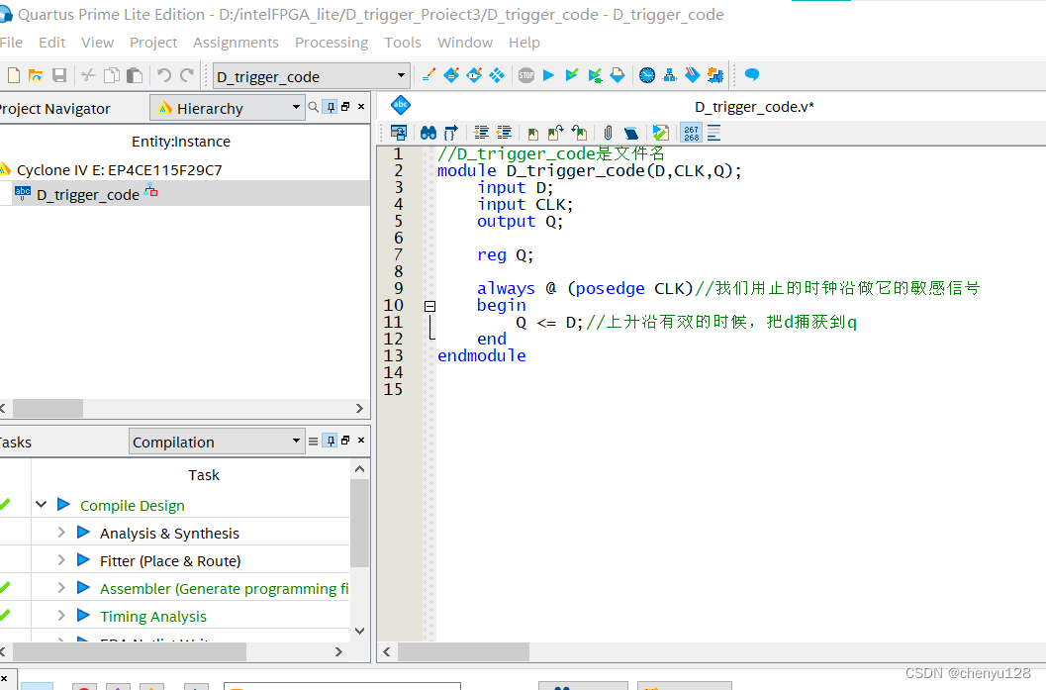The width and height of the screenshot is (1046, 690).
Task: Open the File menu
Action: click(x=11, y=43)
